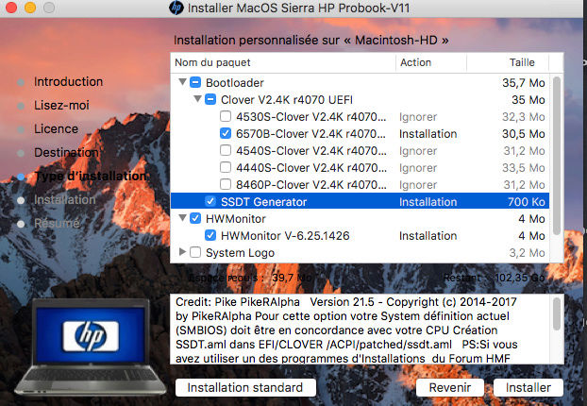Screen dimensions: 587x406
Task: Click the red close window button
Action: (11, 8)
